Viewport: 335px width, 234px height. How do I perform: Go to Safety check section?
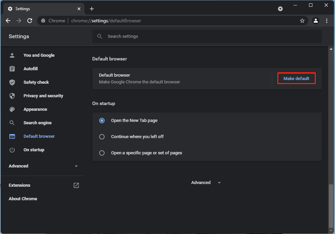[36, 82]
